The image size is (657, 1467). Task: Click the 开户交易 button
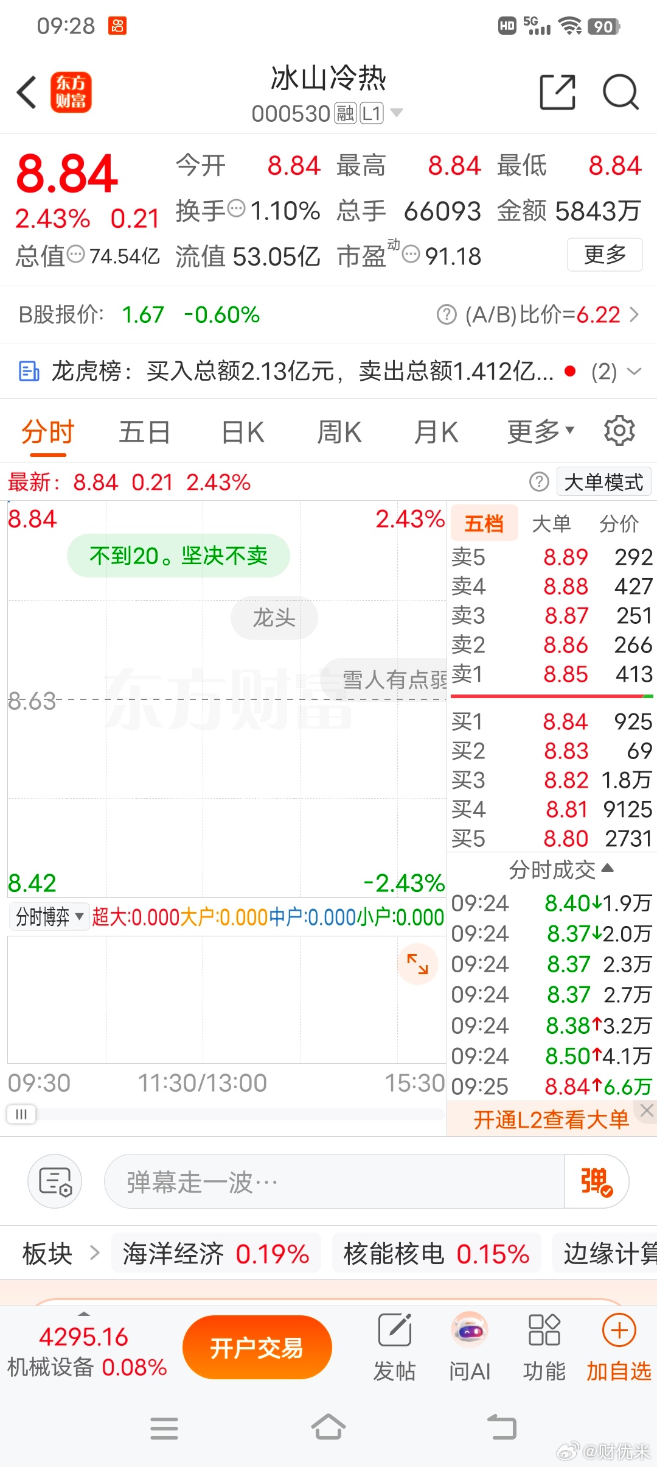point(257,1347)
